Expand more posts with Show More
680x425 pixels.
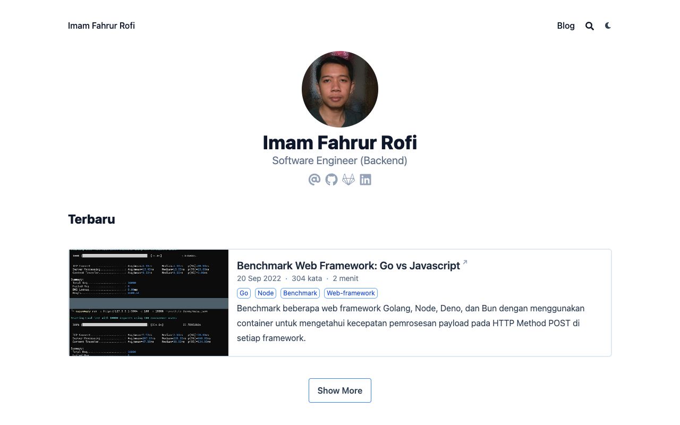340,390
